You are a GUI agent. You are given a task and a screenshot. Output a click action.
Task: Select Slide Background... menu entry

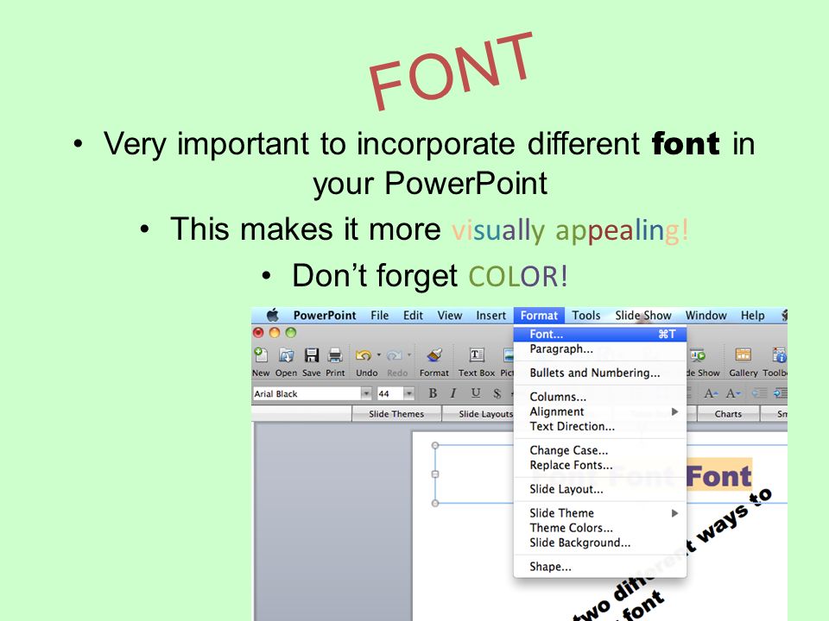click(x=600, y=543)
